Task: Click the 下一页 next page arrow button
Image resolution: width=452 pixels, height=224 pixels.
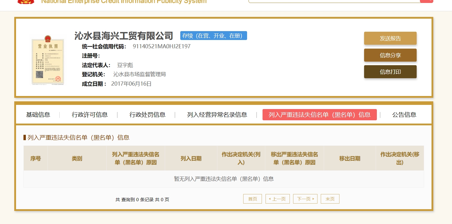Action: (305, 199)
